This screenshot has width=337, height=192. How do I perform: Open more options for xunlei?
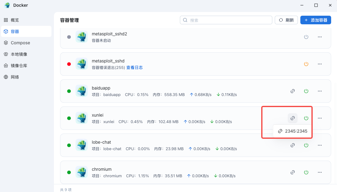point(320,118)
